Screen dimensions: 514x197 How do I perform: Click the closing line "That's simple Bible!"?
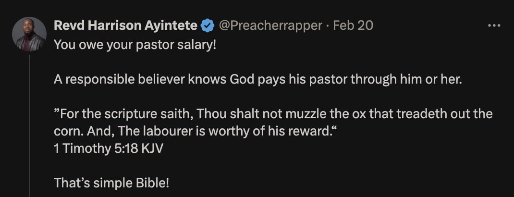pos(111,183)
